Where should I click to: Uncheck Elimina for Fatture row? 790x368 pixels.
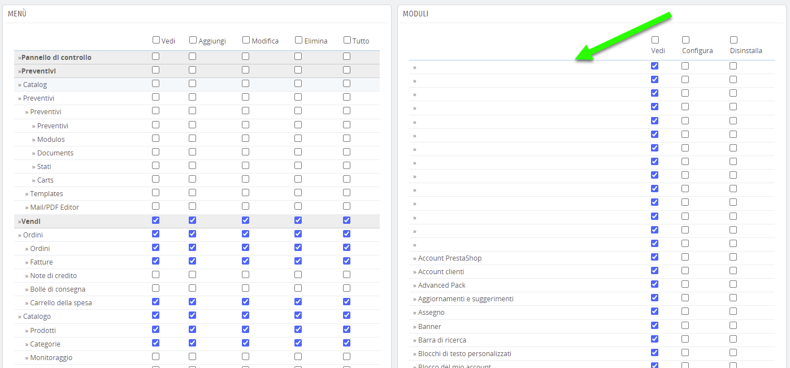coord(298,261)
